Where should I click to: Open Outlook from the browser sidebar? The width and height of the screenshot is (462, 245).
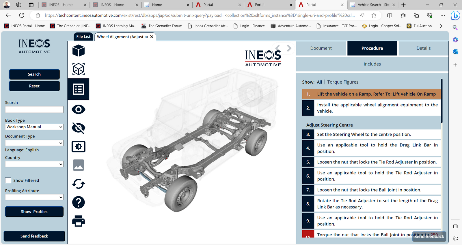455,52
